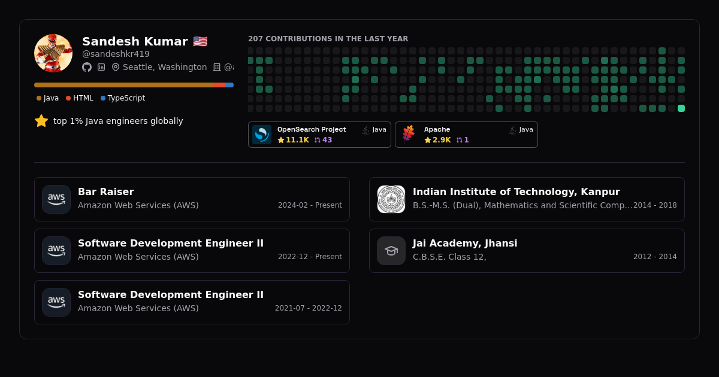Click the 11.1K star count
The width and height of the screenshot is (719, 377).
[x=297, y=140]
